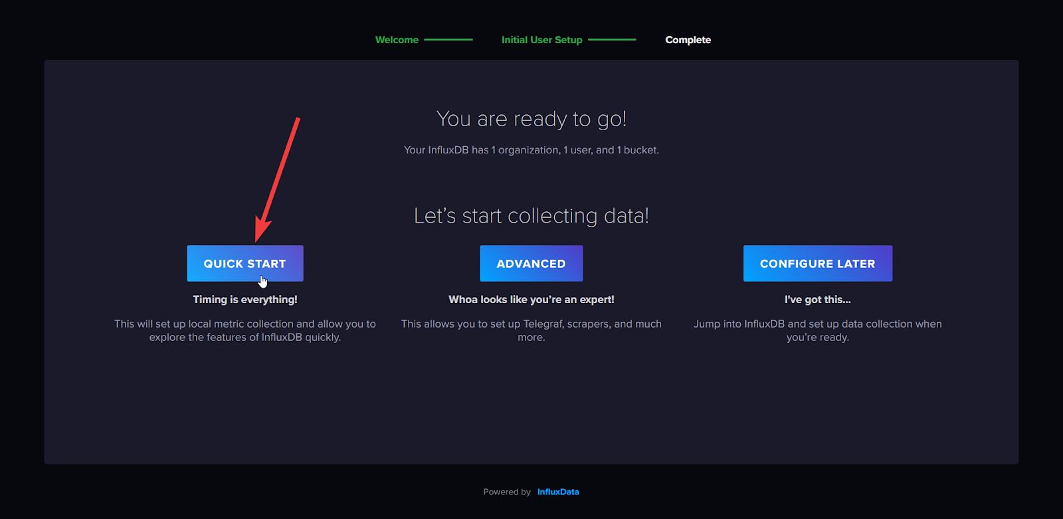Screen dimensions: 1063x519
Task: Go back to the Welcome step
Action: pyautogui.click(x=397, y=40)
